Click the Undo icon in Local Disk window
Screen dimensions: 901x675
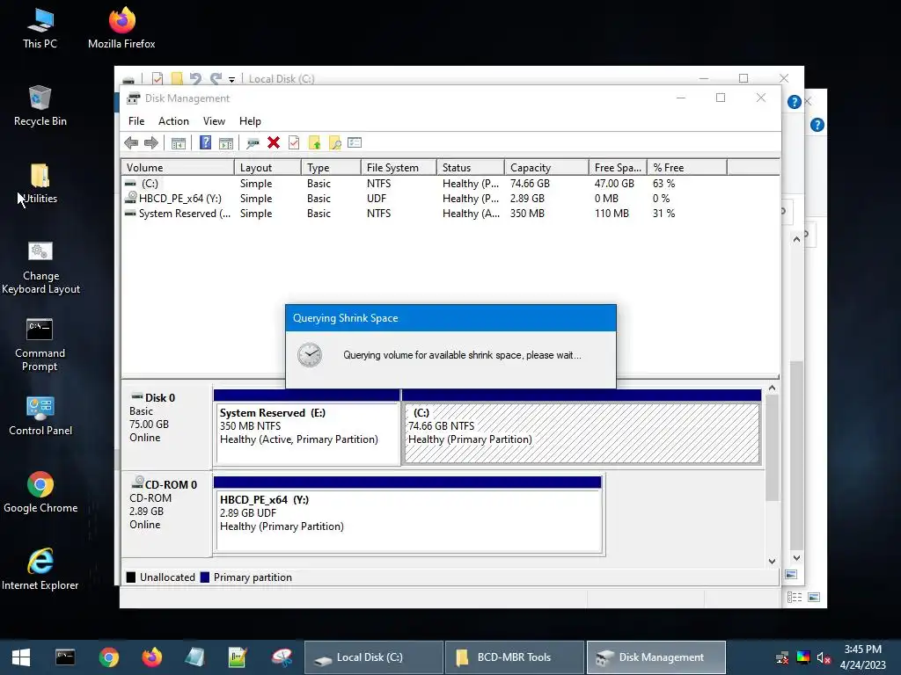[x=195, y=78]
